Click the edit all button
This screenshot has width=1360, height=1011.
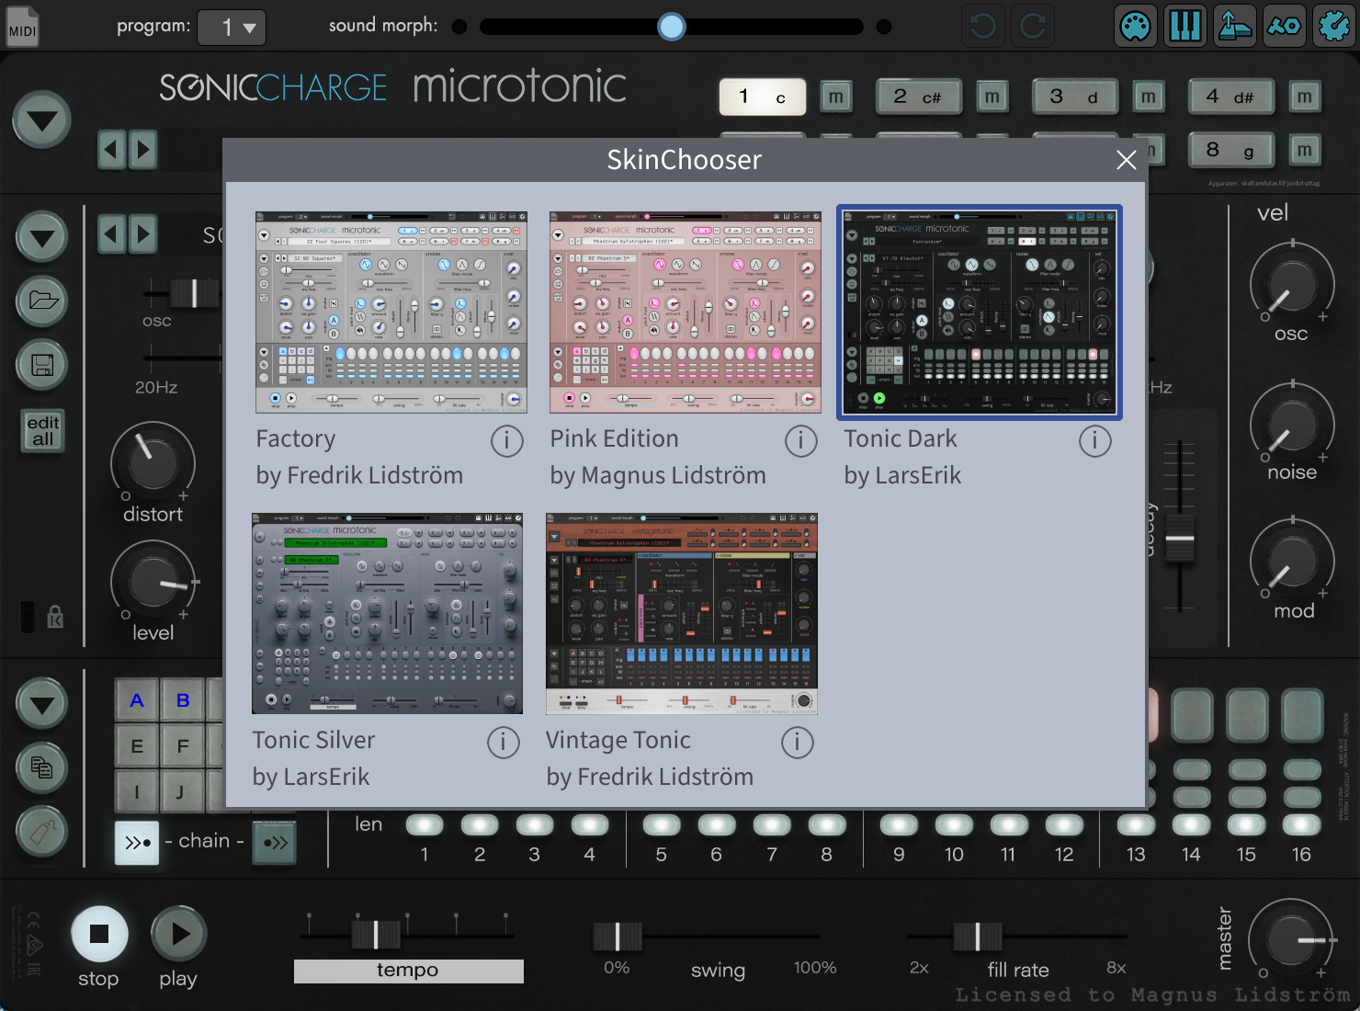pos(43,430)
